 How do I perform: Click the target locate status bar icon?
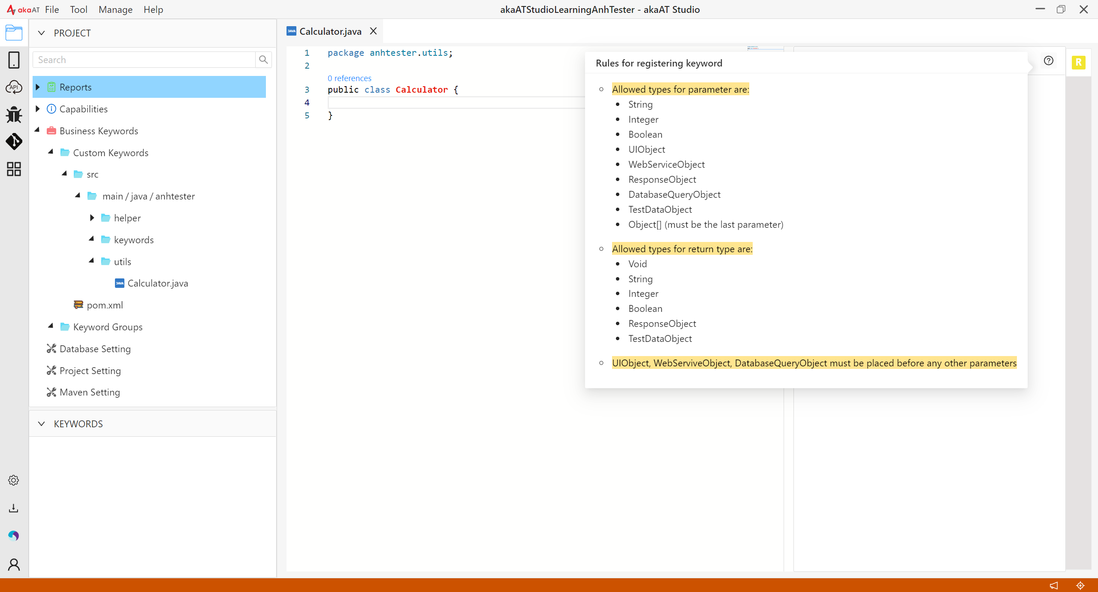(1080, 585)
